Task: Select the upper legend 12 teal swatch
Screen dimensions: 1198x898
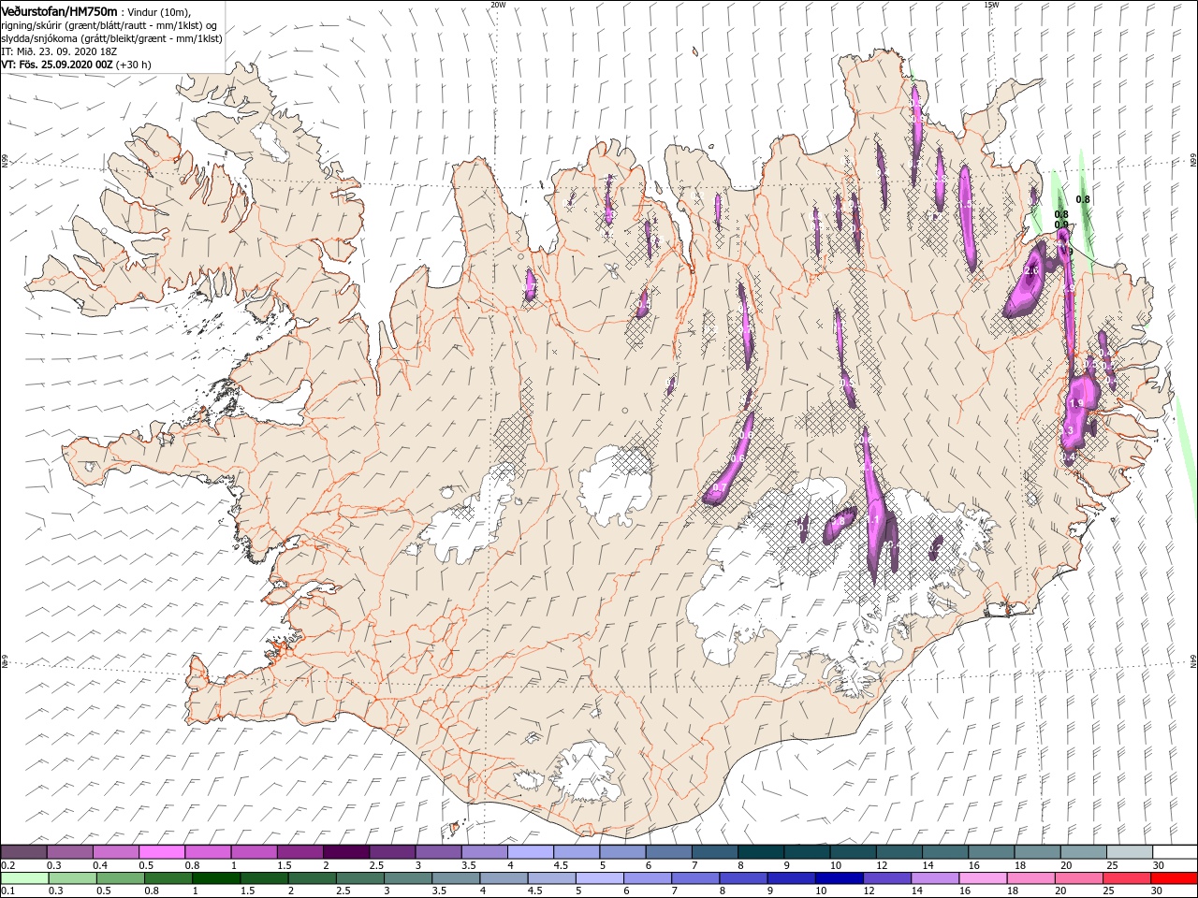Action: 898,852
